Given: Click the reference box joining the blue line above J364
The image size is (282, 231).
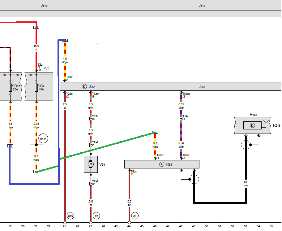Looking at the screenshot, I should (x=65, y=40).
